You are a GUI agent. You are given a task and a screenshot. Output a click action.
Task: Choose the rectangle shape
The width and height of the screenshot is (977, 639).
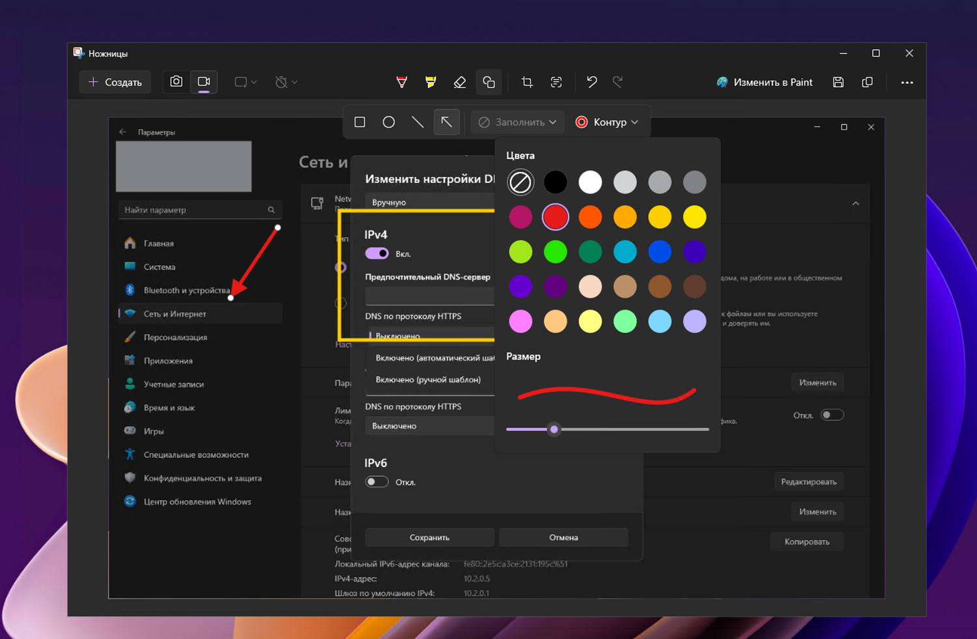click(360, 122)
